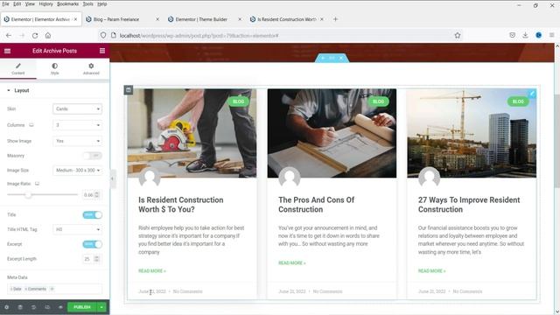Click the green Publish button
Image resolution: width=560 pixels, height=315 pixels.
pyautogui.click(x=82, y=307)
